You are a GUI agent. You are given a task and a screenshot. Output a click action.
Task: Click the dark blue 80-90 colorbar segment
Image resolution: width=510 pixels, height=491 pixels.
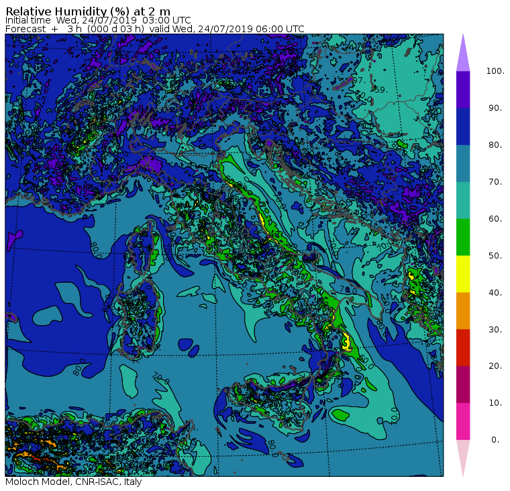463,126
